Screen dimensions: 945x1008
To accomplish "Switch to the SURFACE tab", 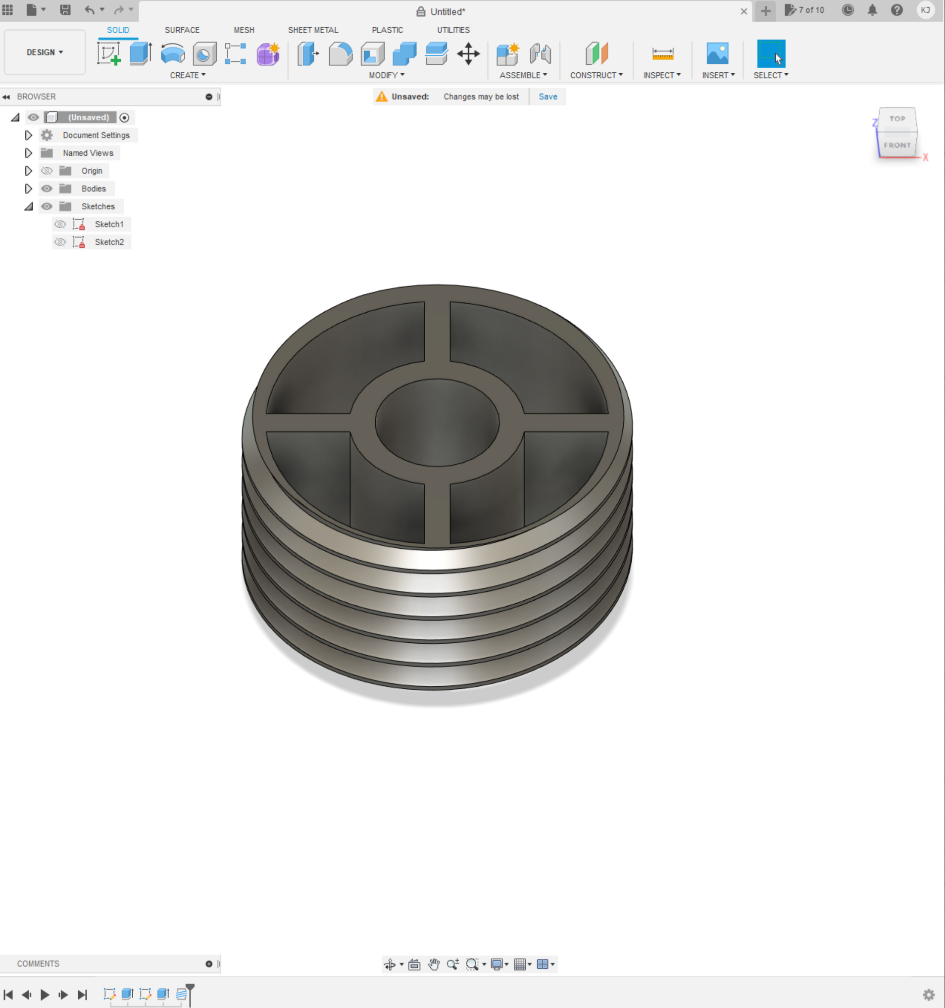I will click(x=182, y=30).
